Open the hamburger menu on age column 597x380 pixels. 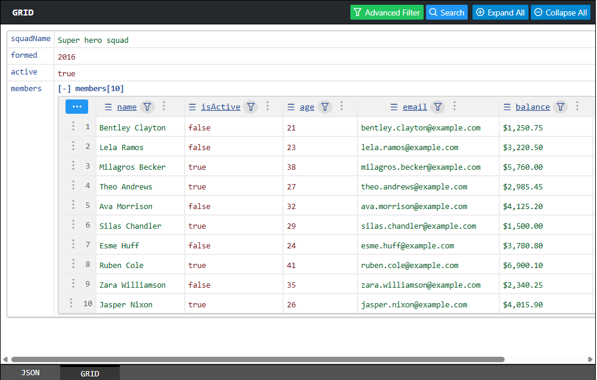pos(291,107)
